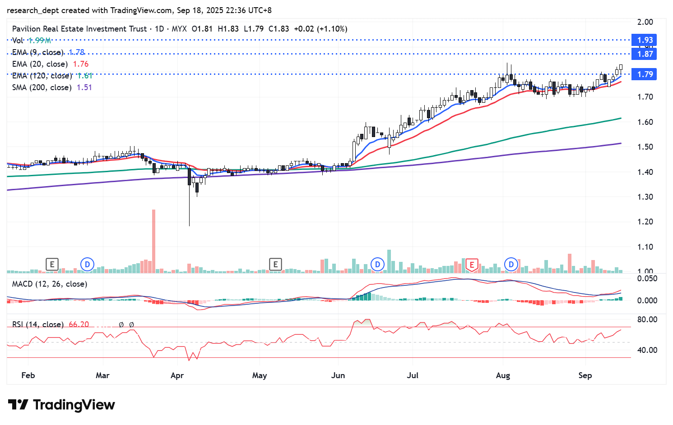Toggle the EMA (20, close) indicator legend
The height and width of the screenshot is (425, 673).
pyautogui.click(x=40, y=64)
